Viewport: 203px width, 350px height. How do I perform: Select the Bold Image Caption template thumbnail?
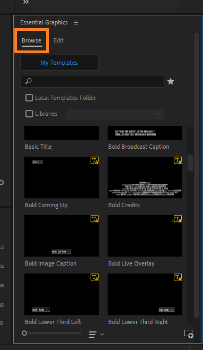[61, 236]
